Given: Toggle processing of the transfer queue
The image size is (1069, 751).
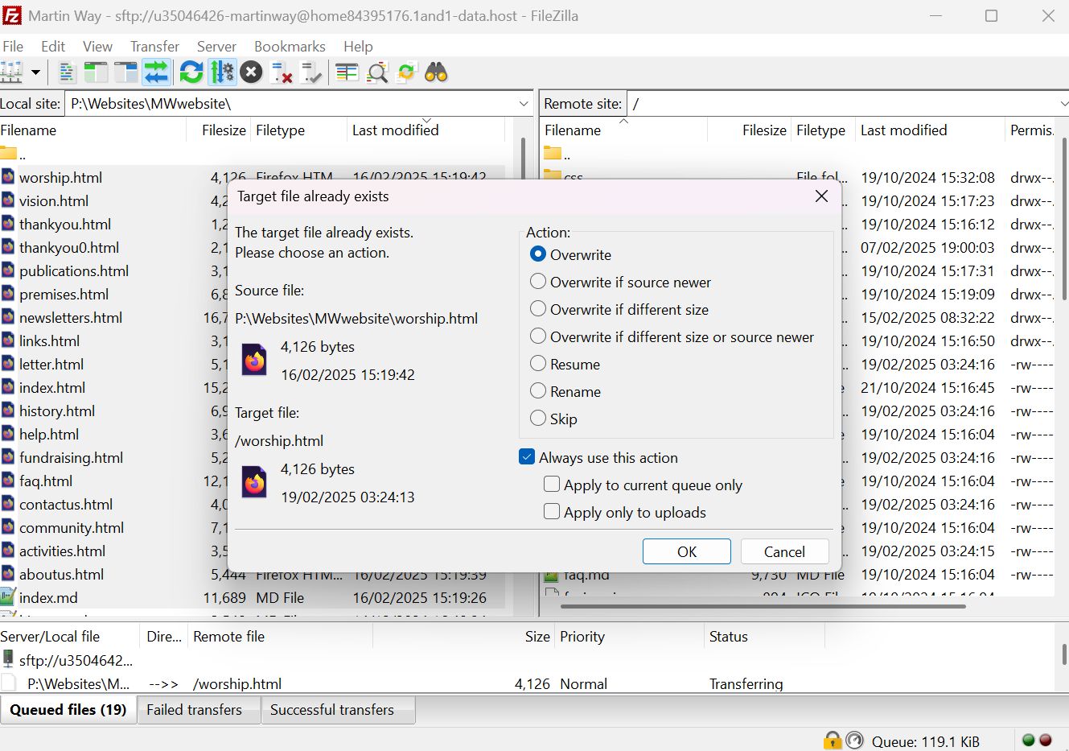Looking at the screenshot, I should [x=221, y=72].
